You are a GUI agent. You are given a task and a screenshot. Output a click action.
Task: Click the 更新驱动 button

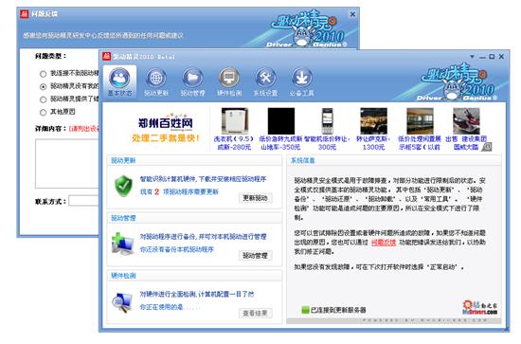255,198
